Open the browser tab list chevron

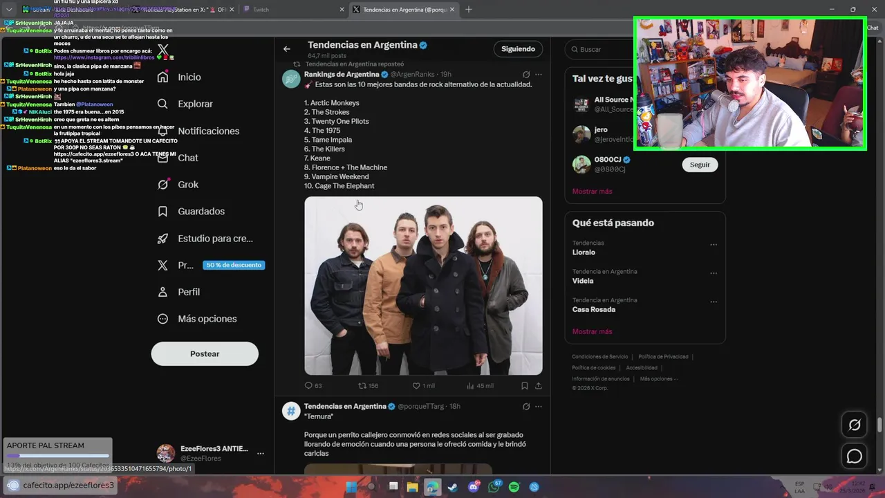(x=9, y=10)
